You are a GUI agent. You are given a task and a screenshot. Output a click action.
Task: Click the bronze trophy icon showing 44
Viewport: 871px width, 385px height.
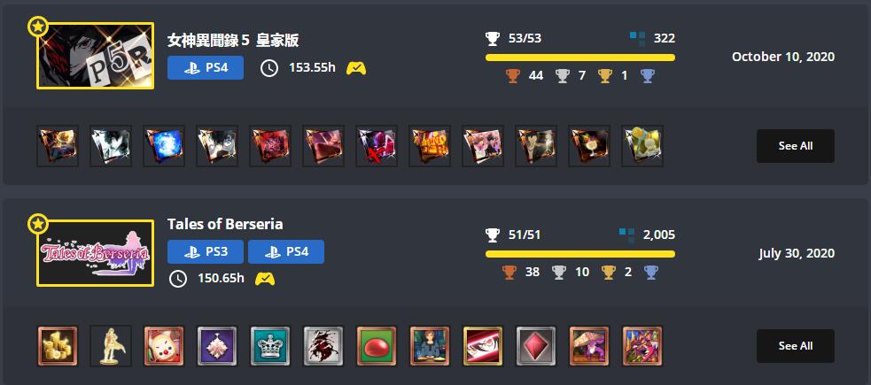pos(512,75)
